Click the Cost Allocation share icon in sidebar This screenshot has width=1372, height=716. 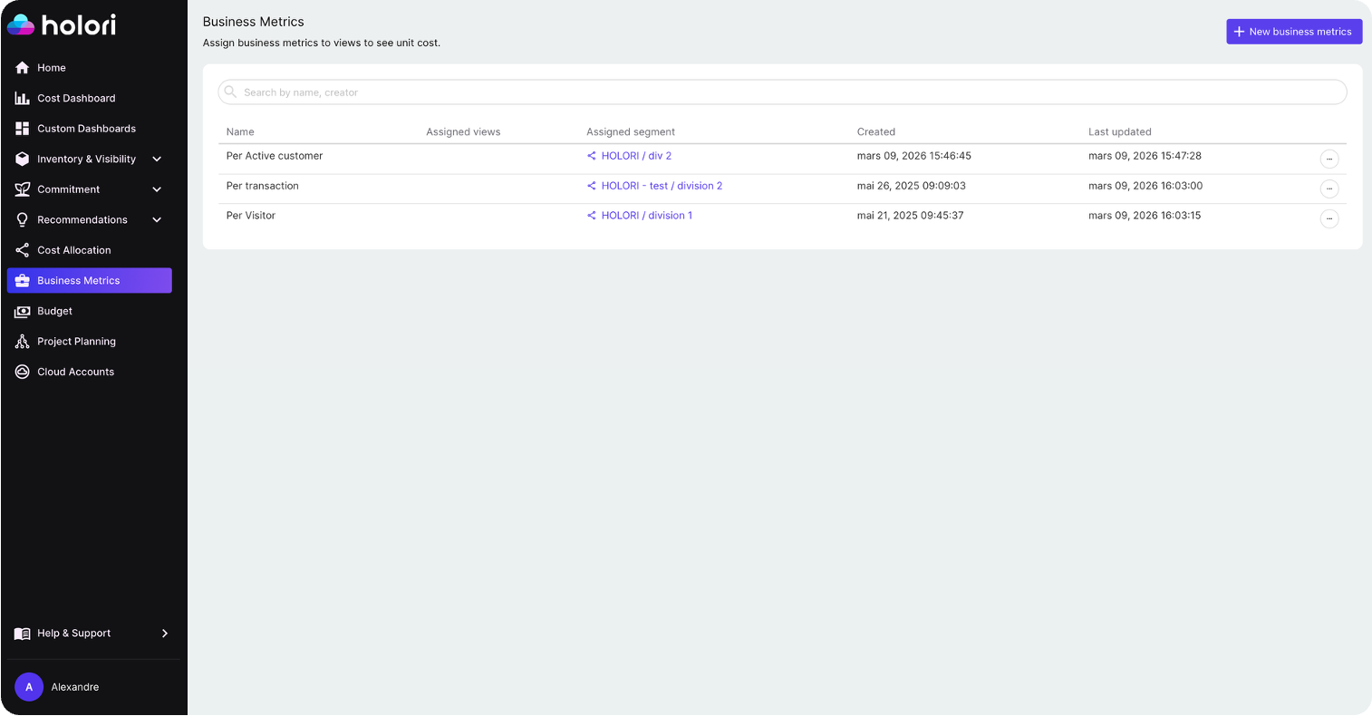click(21, 249)
